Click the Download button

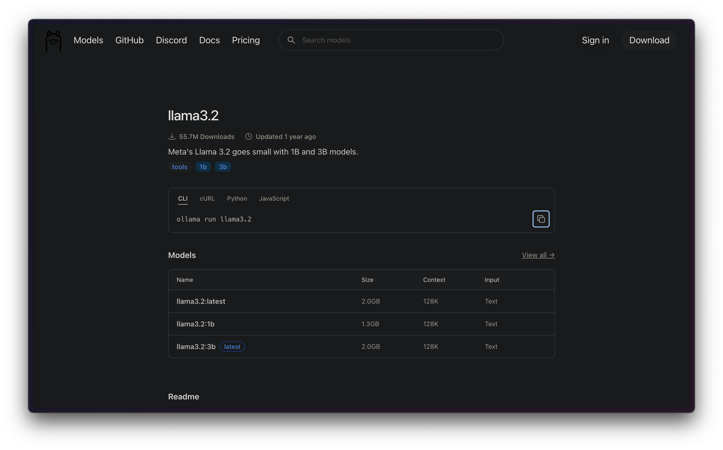click(649, 40)
